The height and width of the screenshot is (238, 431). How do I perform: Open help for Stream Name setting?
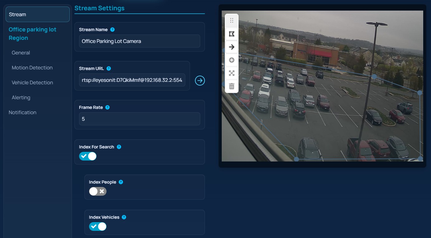click(112, 29)
